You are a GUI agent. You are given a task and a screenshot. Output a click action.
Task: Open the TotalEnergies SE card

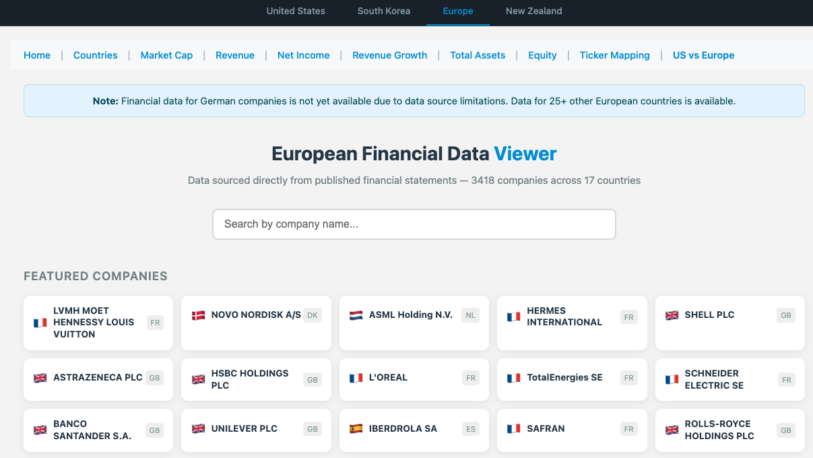point(572,379)
